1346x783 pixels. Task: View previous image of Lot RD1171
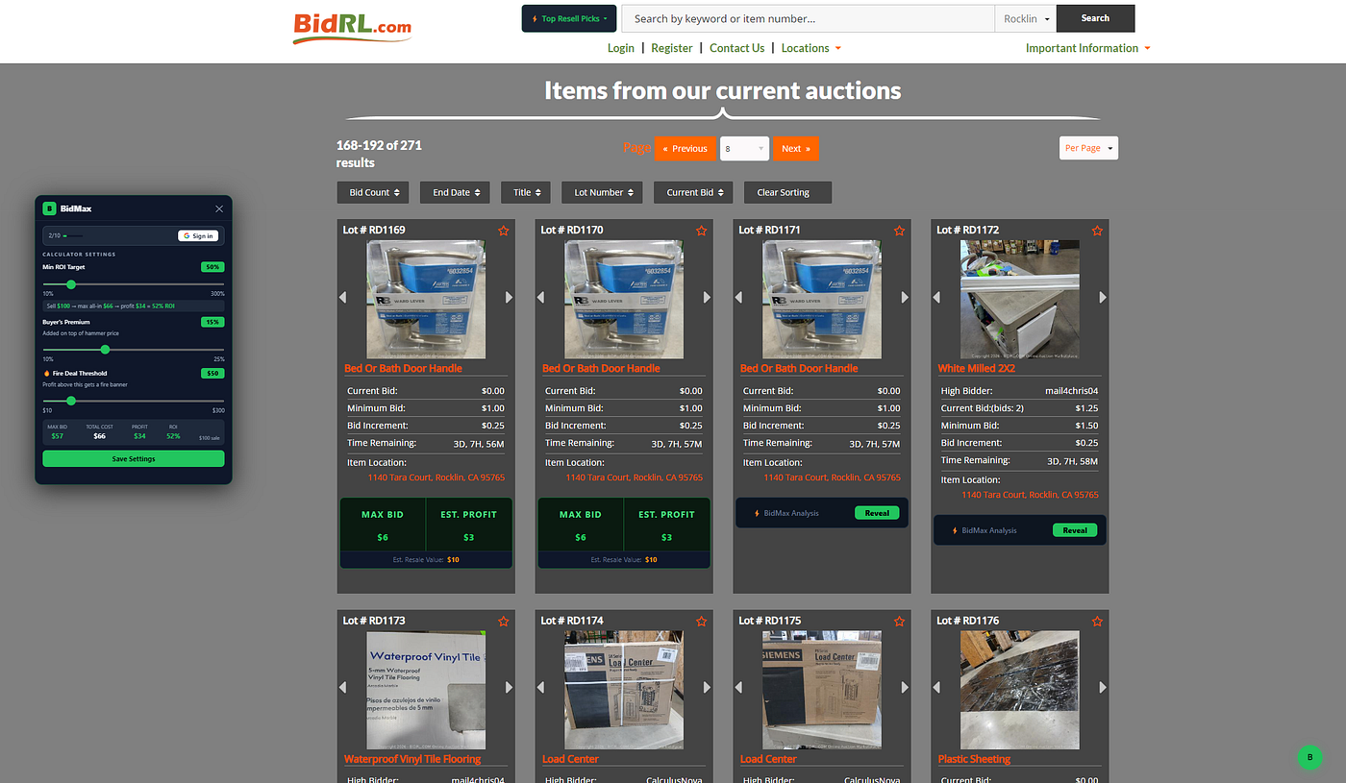[x=739, y=298]
